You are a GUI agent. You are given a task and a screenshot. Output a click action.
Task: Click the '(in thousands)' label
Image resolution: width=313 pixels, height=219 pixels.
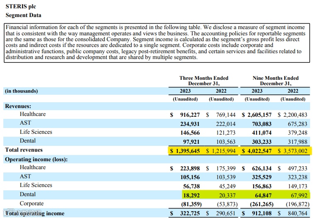[21, 91]
